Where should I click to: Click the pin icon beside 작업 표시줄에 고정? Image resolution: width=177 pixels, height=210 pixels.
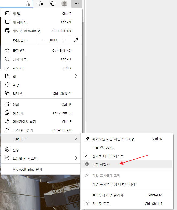pyautogui.click(x=87, y=175)
